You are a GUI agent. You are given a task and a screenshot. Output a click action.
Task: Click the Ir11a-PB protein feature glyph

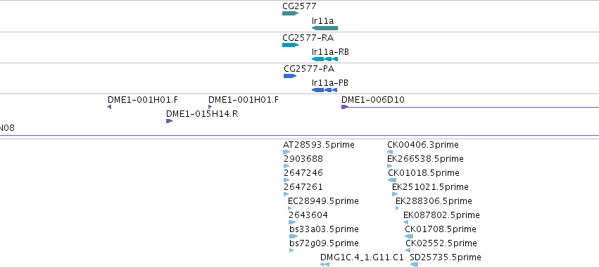(x=324, y=90)
